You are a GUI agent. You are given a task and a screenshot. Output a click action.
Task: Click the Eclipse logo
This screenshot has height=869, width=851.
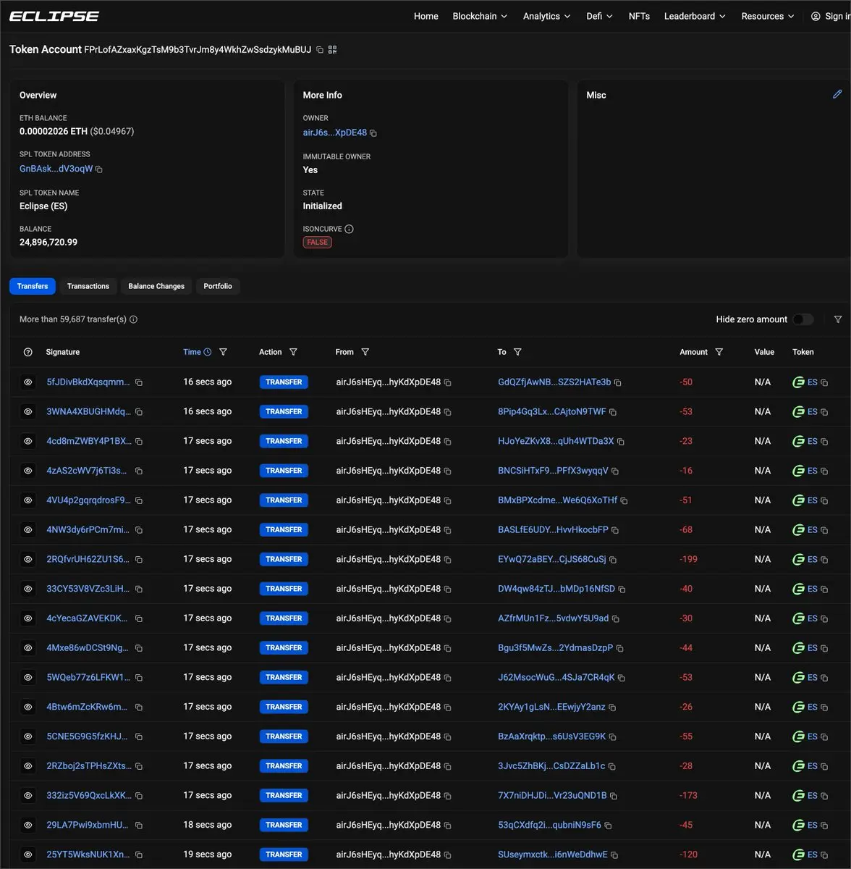54,16
